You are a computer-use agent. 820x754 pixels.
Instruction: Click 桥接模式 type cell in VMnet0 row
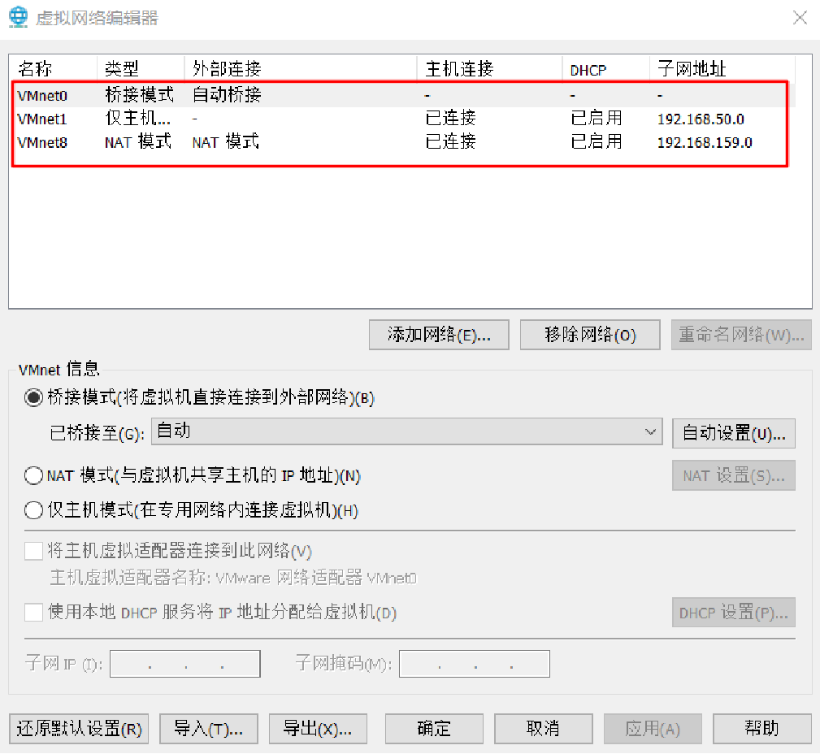[x=139, y=94]
